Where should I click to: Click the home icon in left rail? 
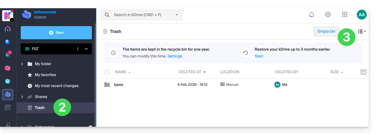tap(8, 29)
